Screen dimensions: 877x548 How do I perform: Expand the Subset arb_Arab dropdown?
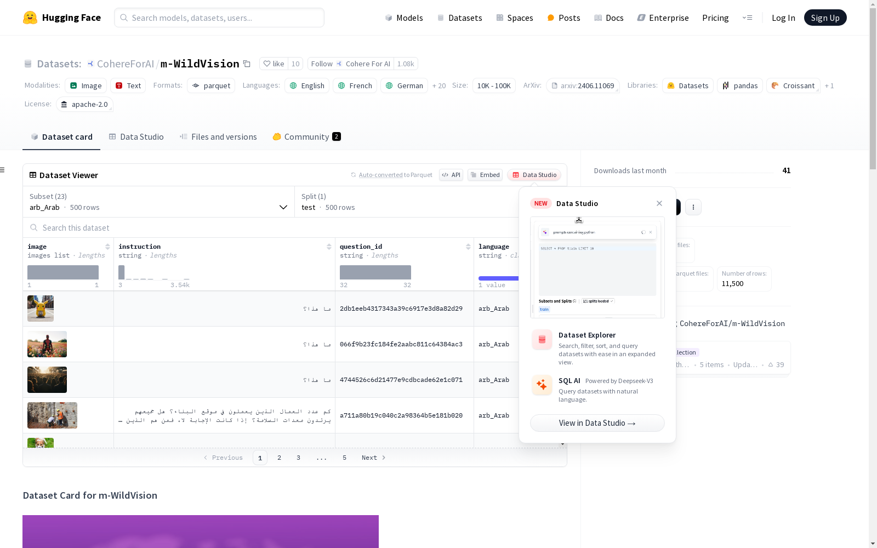click(158, 202)
